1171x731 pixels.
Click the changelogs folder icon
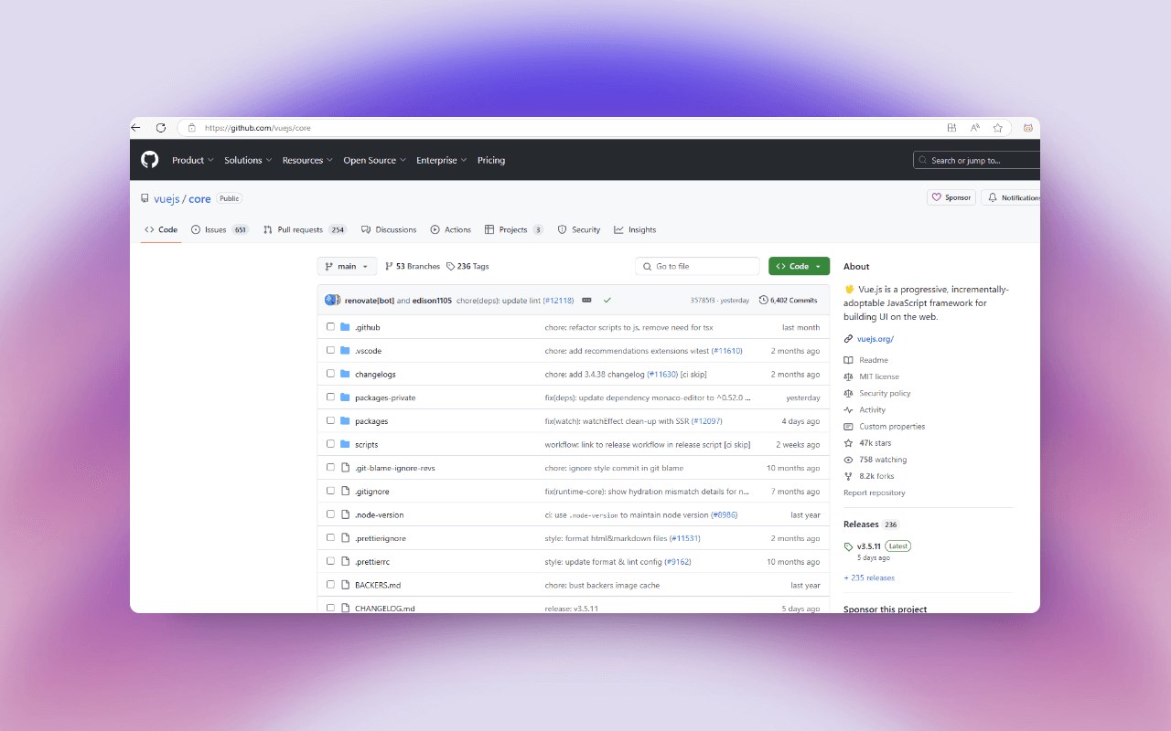click(345, 374)
